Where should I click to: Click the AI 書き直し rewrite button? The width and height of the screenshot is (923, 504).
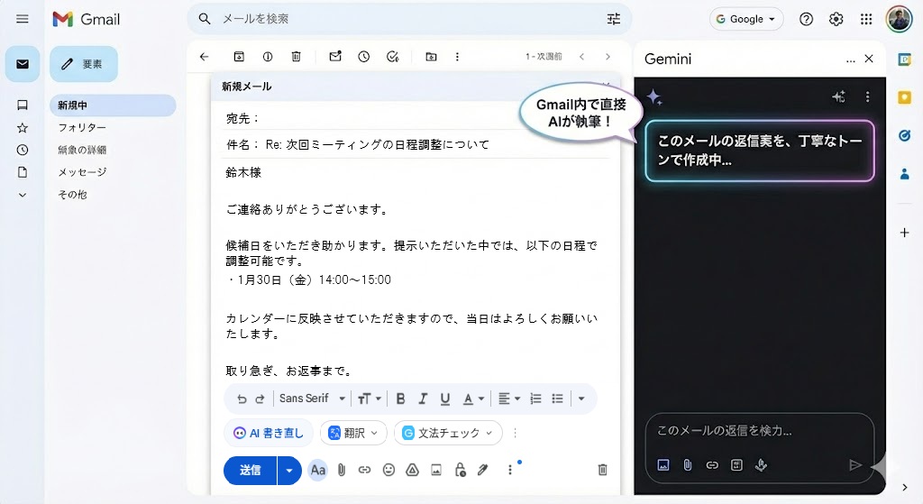point(269,433)
